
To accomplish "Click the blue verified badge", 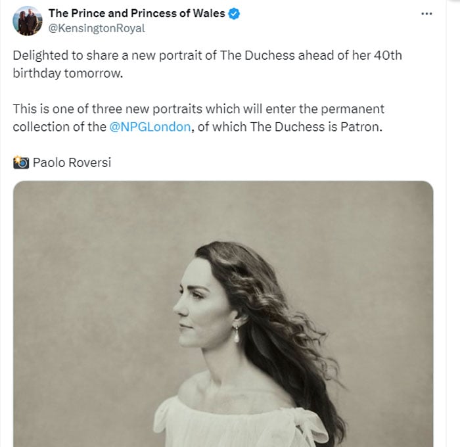I will click(234, 14).
